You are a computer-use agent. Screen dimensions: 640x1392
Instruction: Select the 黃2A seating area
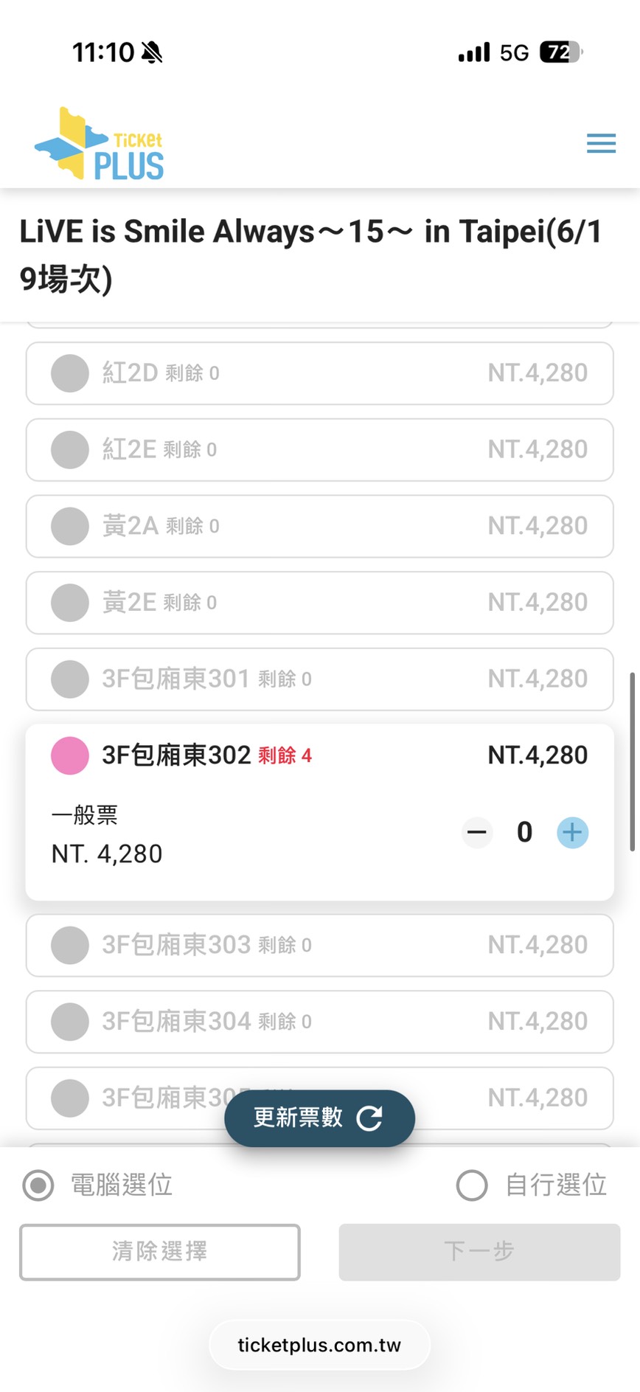(x=319, y=526)
